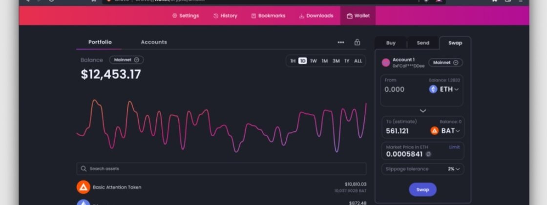
Task: Open Downloads from the top bar
Action: pos(316,16)
